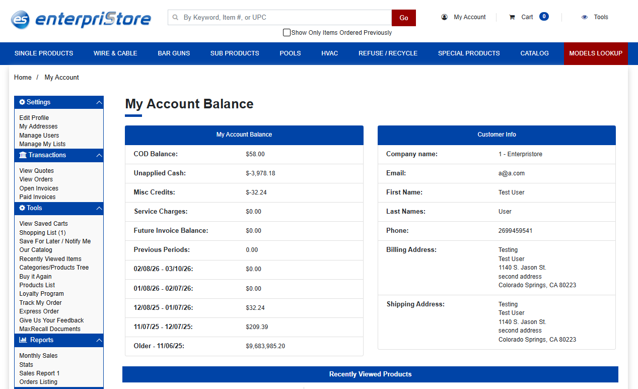
Task: Click the shopping cart icon
Action: pyautogui.click(x=512, y=17)
